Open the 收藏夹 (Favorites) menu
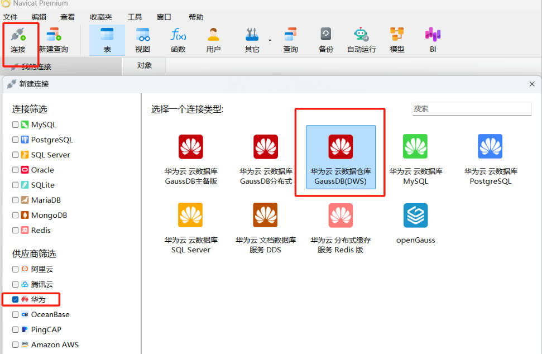This screenshot has height=354, width=542. (x=101, y=17)
